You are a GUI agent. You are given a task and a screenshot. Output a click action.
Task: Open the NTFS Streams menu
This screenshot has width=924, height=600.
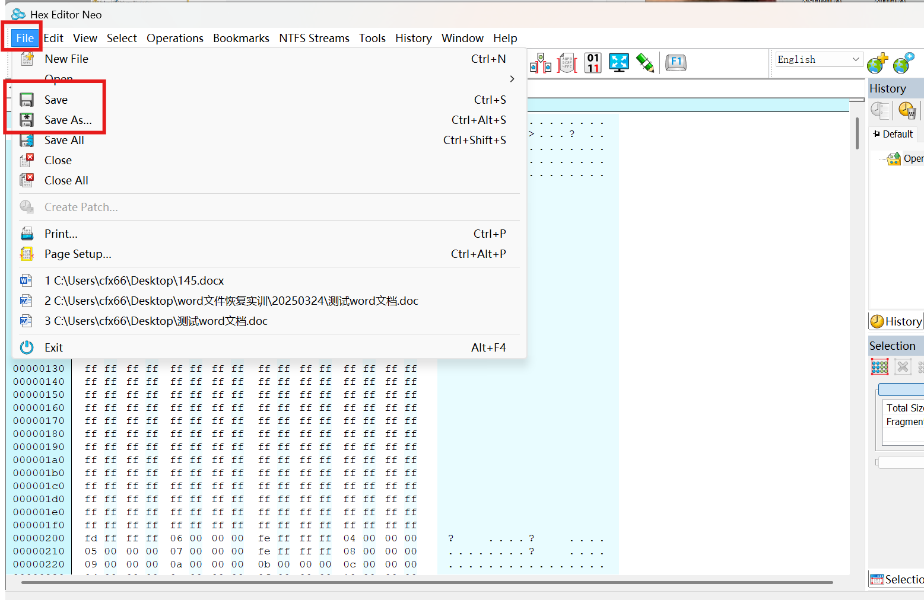[x=314, y=38]
